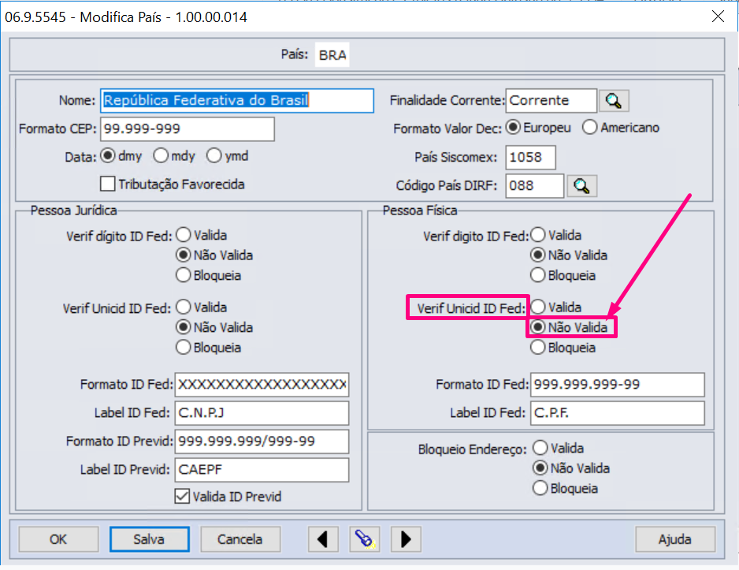The image size is (739, 570).
Task: Click the C.N.P.J Label ID Fed field
Action: 262,413
